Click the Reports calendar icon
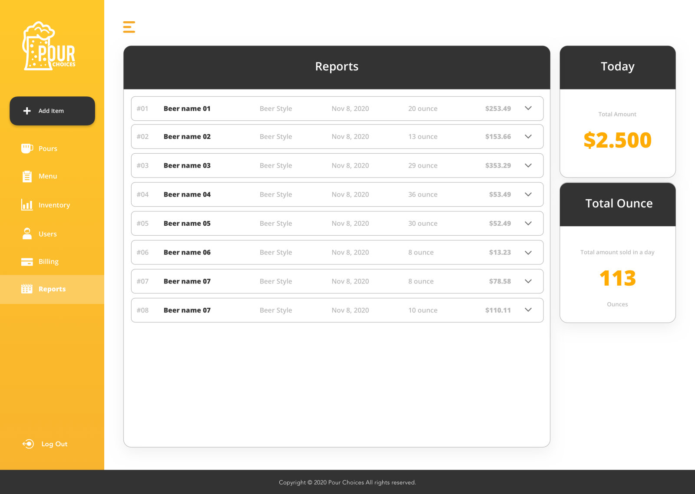The image size is (695, 494). tap(27, 289)
